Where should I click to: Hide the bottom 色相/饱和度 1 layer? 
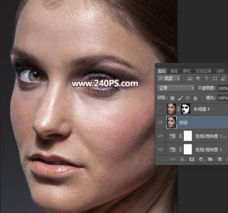tap(160, 150)
